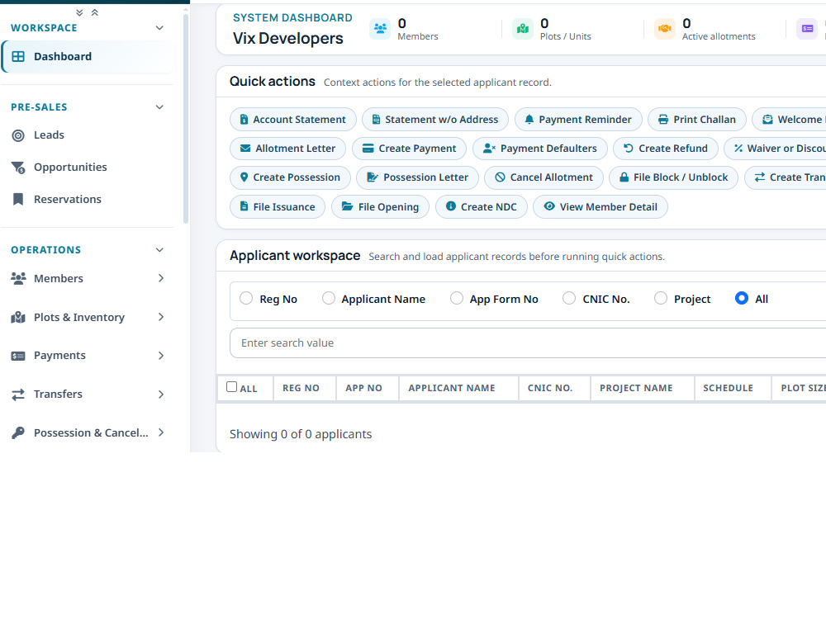Click the Opportunities funnel icon
The height and width of the screenshot is (619, 826).
(x=18, y=168)
